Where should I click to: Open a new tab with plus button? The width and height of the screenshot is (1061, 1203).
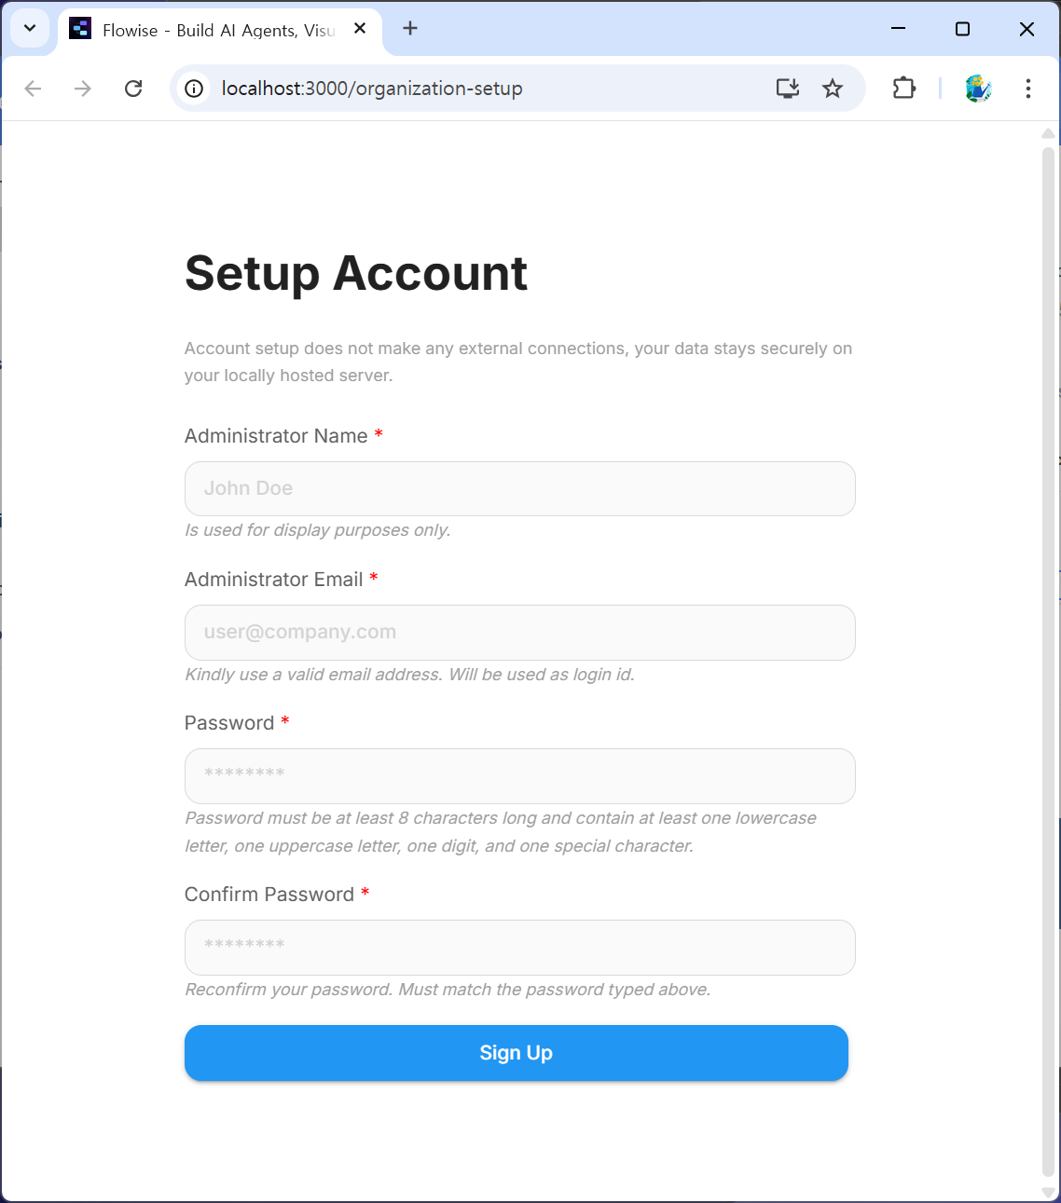click(410, 29)
